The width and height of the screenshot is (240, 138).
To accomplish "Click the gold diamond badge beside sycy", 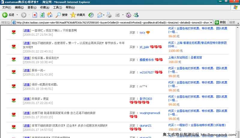I will pyautogui.click(x=148, y=32).
